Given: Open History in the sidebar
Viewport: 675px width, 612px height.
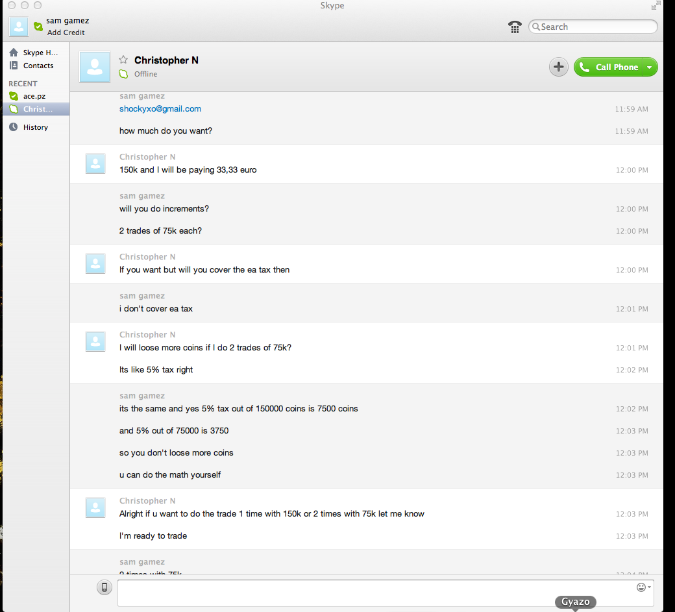Looking at the screenshot, I should coord(35,127).
